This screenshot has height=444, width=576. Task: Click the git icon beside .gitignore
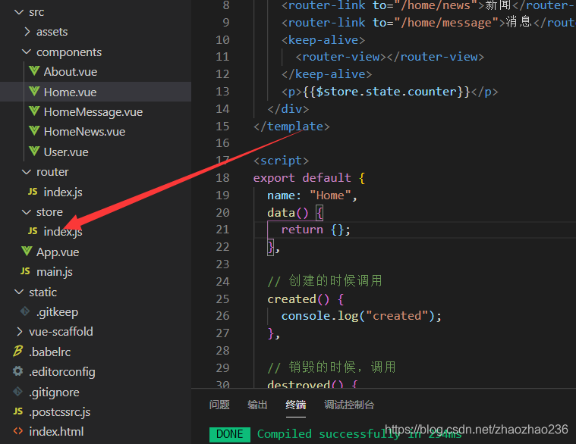pyautogui.click(x=17, y=392)
